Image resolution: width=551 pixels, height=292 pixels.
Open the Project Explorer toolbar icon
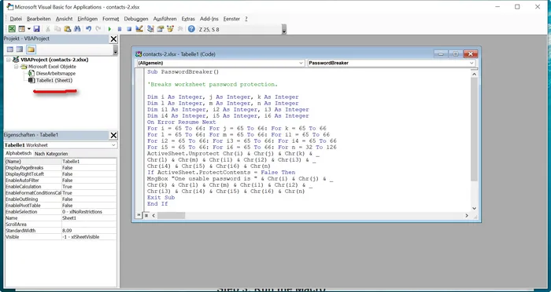(151, 29)
